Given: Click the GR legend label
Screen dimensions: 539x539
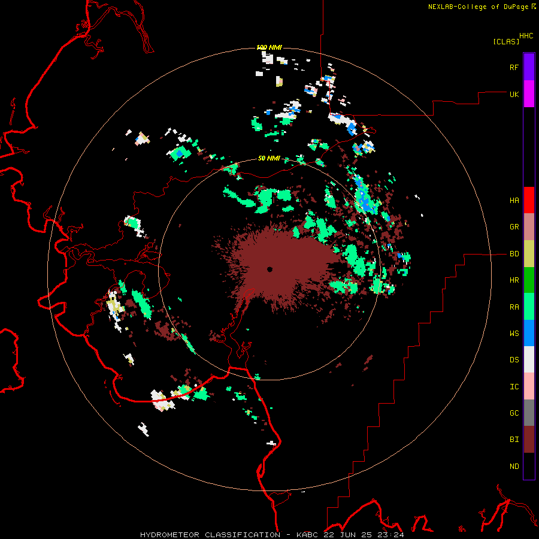Looking at the screenshot, I should click(x=514, y=227).
